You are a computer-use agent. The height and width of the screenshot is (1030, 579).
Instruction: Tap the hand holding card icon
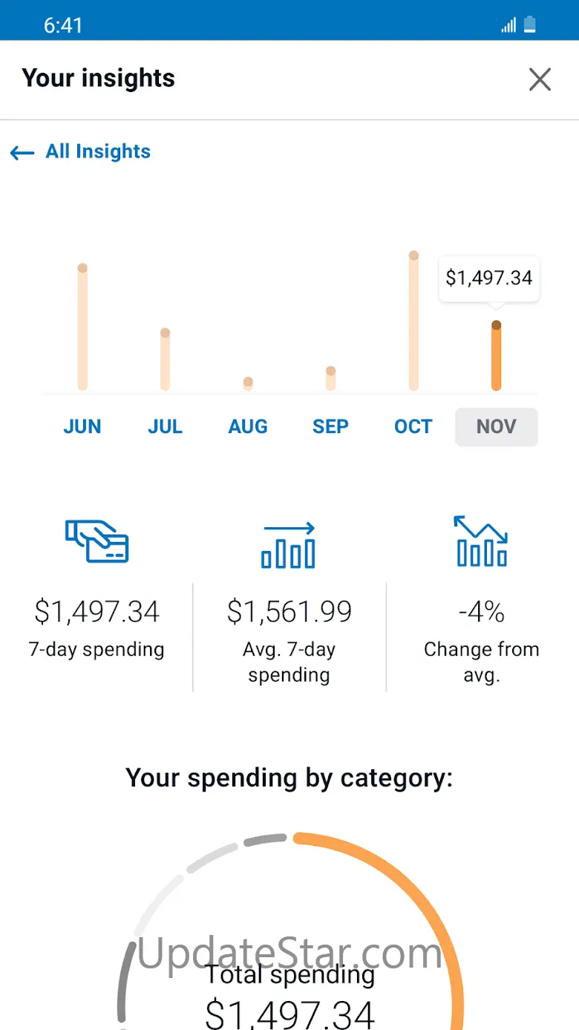tap(96, 541)
